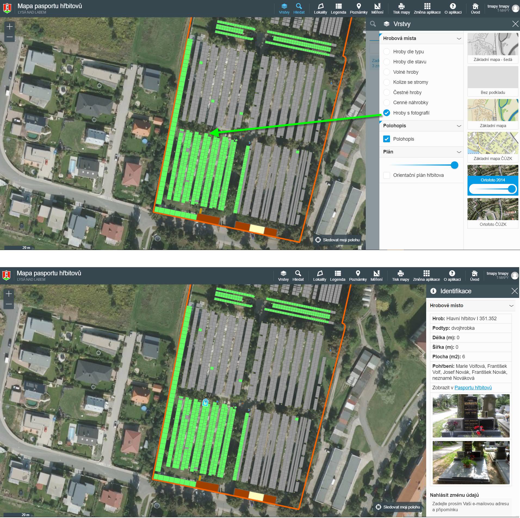The height and width of the screenshot is (518, 520).
Task: Select the Hroby dle typu radio option
Action: click(x=386, y=52)
